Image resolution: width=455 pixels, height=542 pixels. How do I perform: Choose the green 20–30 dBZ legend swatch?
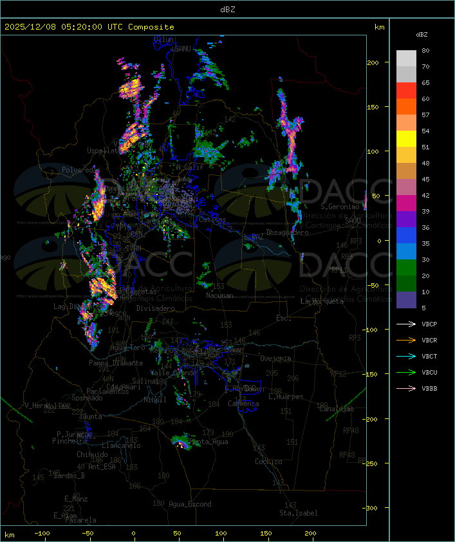point(406,268)
